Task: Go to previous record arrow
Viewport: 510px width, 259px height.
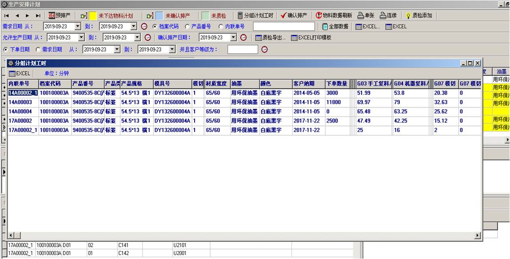Action: pyautogui.click(x=17, y=16)
